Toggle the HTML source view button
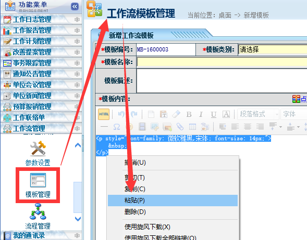 click(x=104, y=114)
